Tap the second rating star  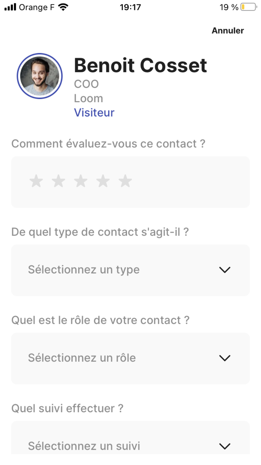pos(58,181)
